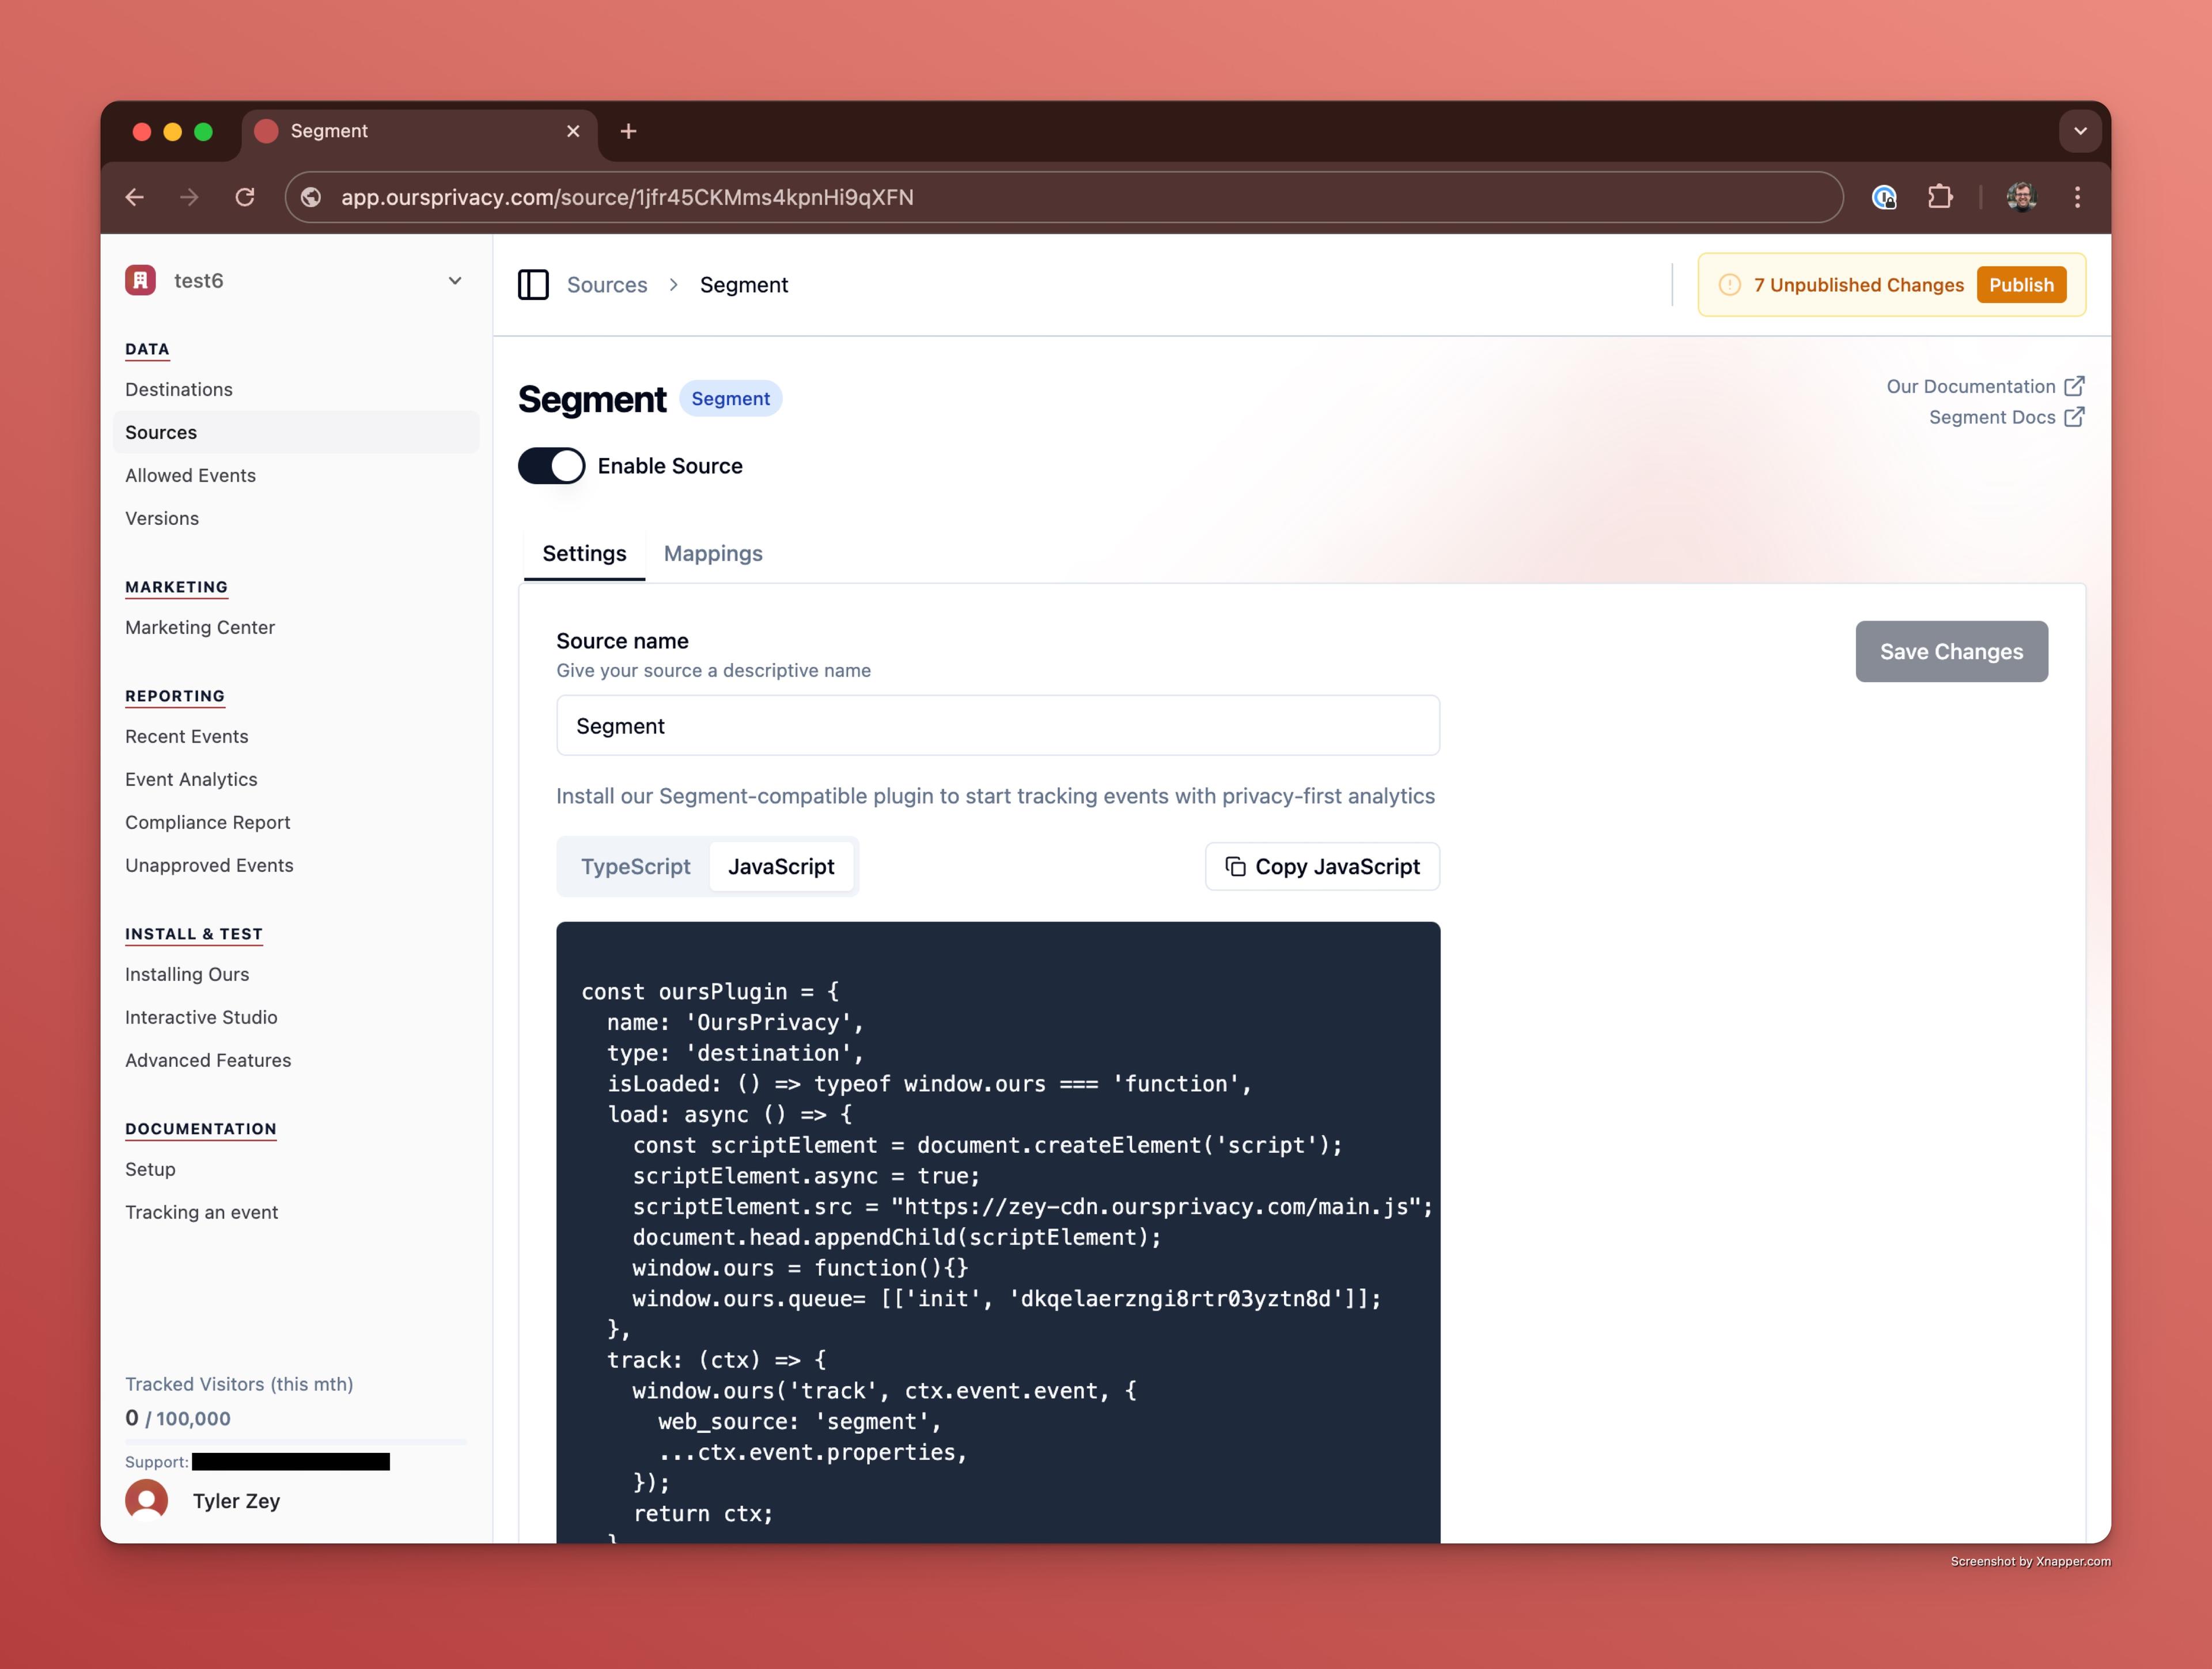Image resolution: width=2212 pixels, height=1669 pixels.
Task: Open the Chrome three-dot menu
Action: pyautogui.click(x=2077, y=197)
